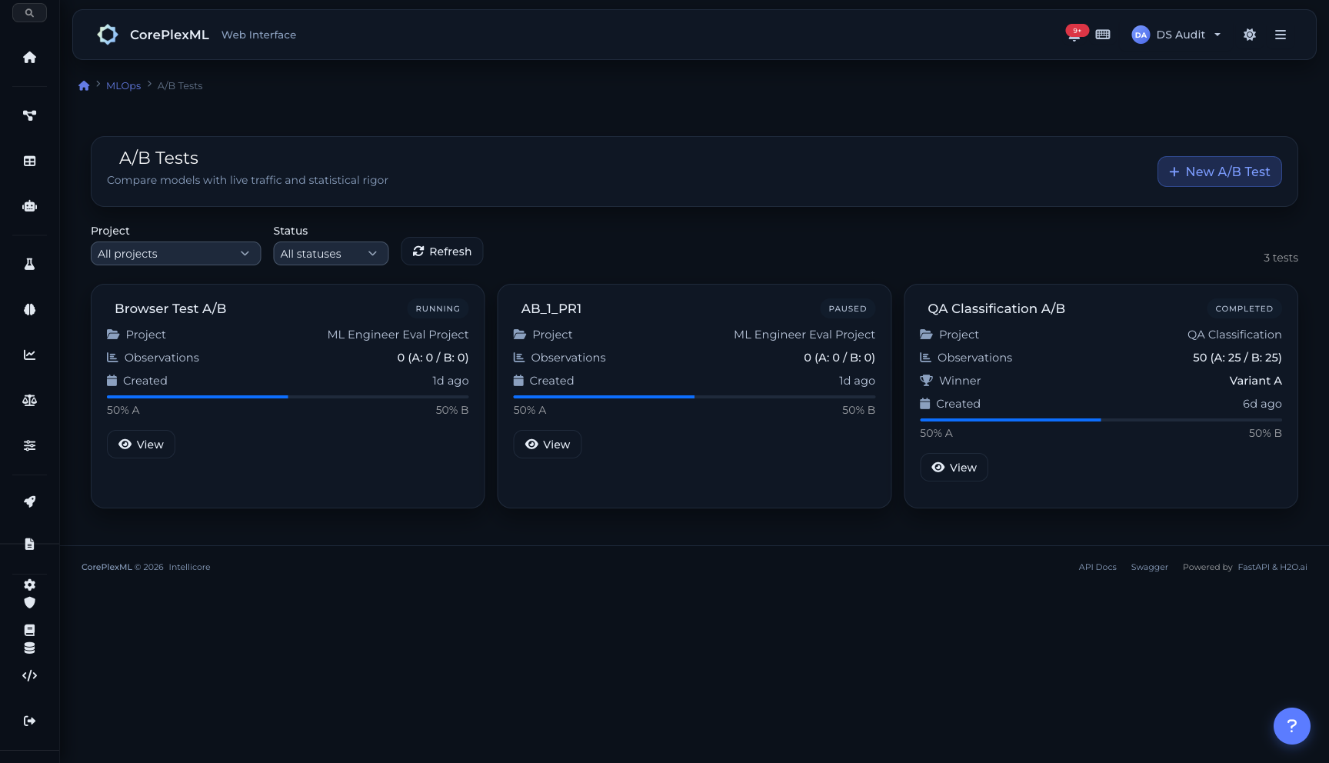1329x763 pixels.
Task: Click the A/B balance scale icon
Action: point(29,399)
